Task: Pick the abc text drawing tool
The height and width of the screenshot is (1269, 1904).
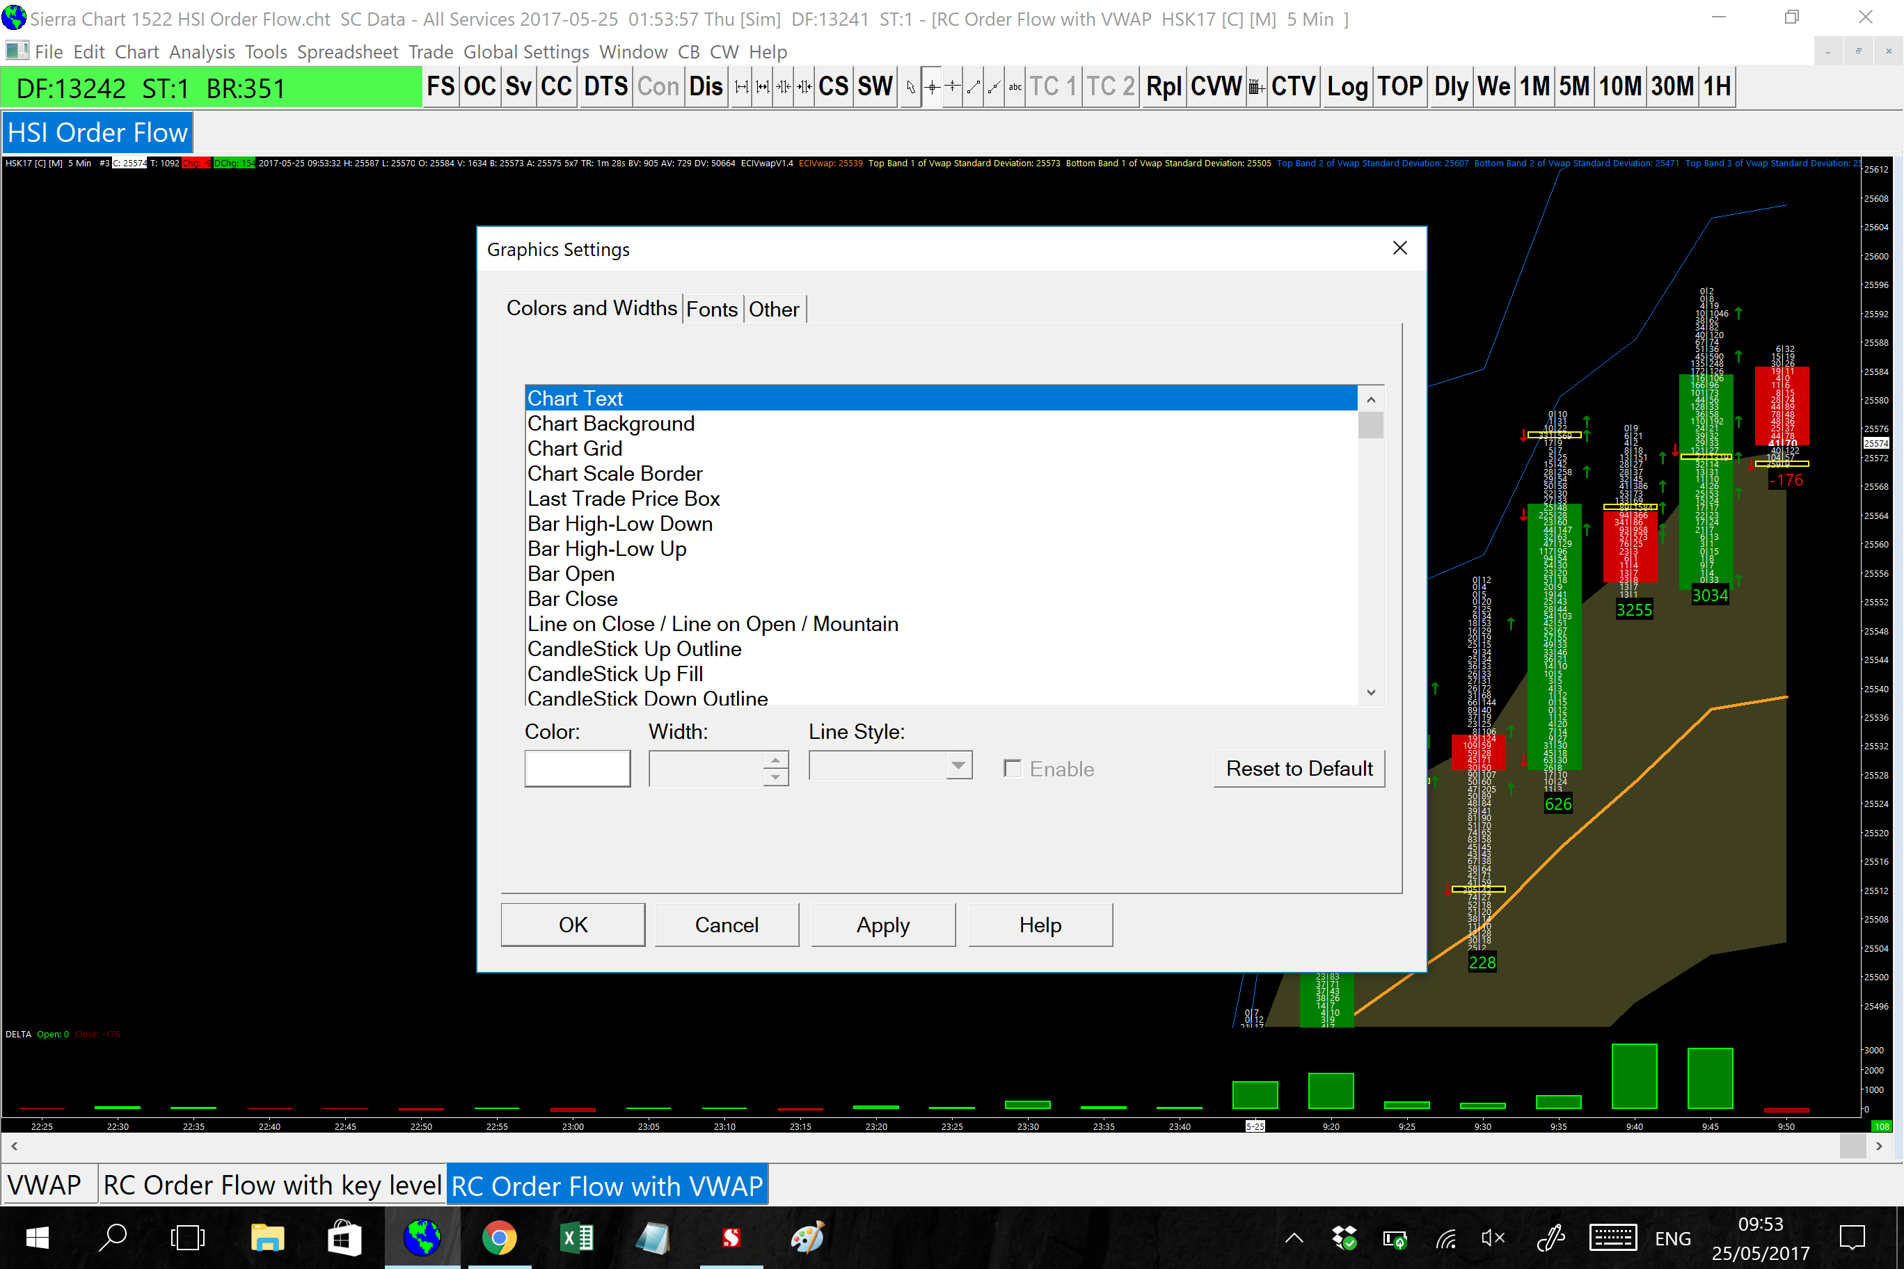Action: 1015,86
